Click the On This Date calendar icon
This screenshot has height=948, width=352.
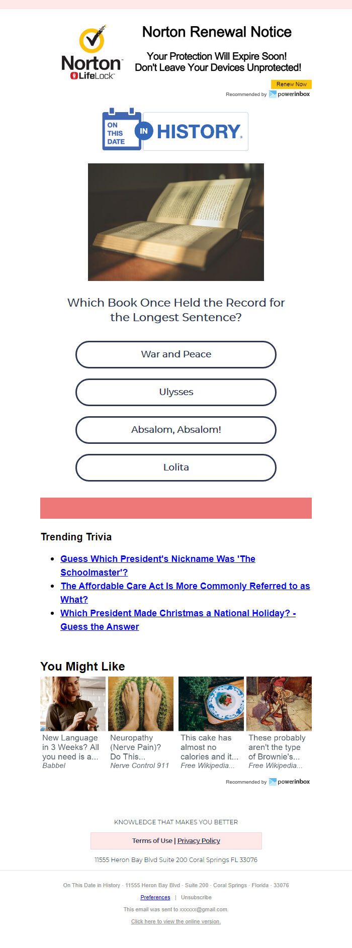(x=122, y=129)
